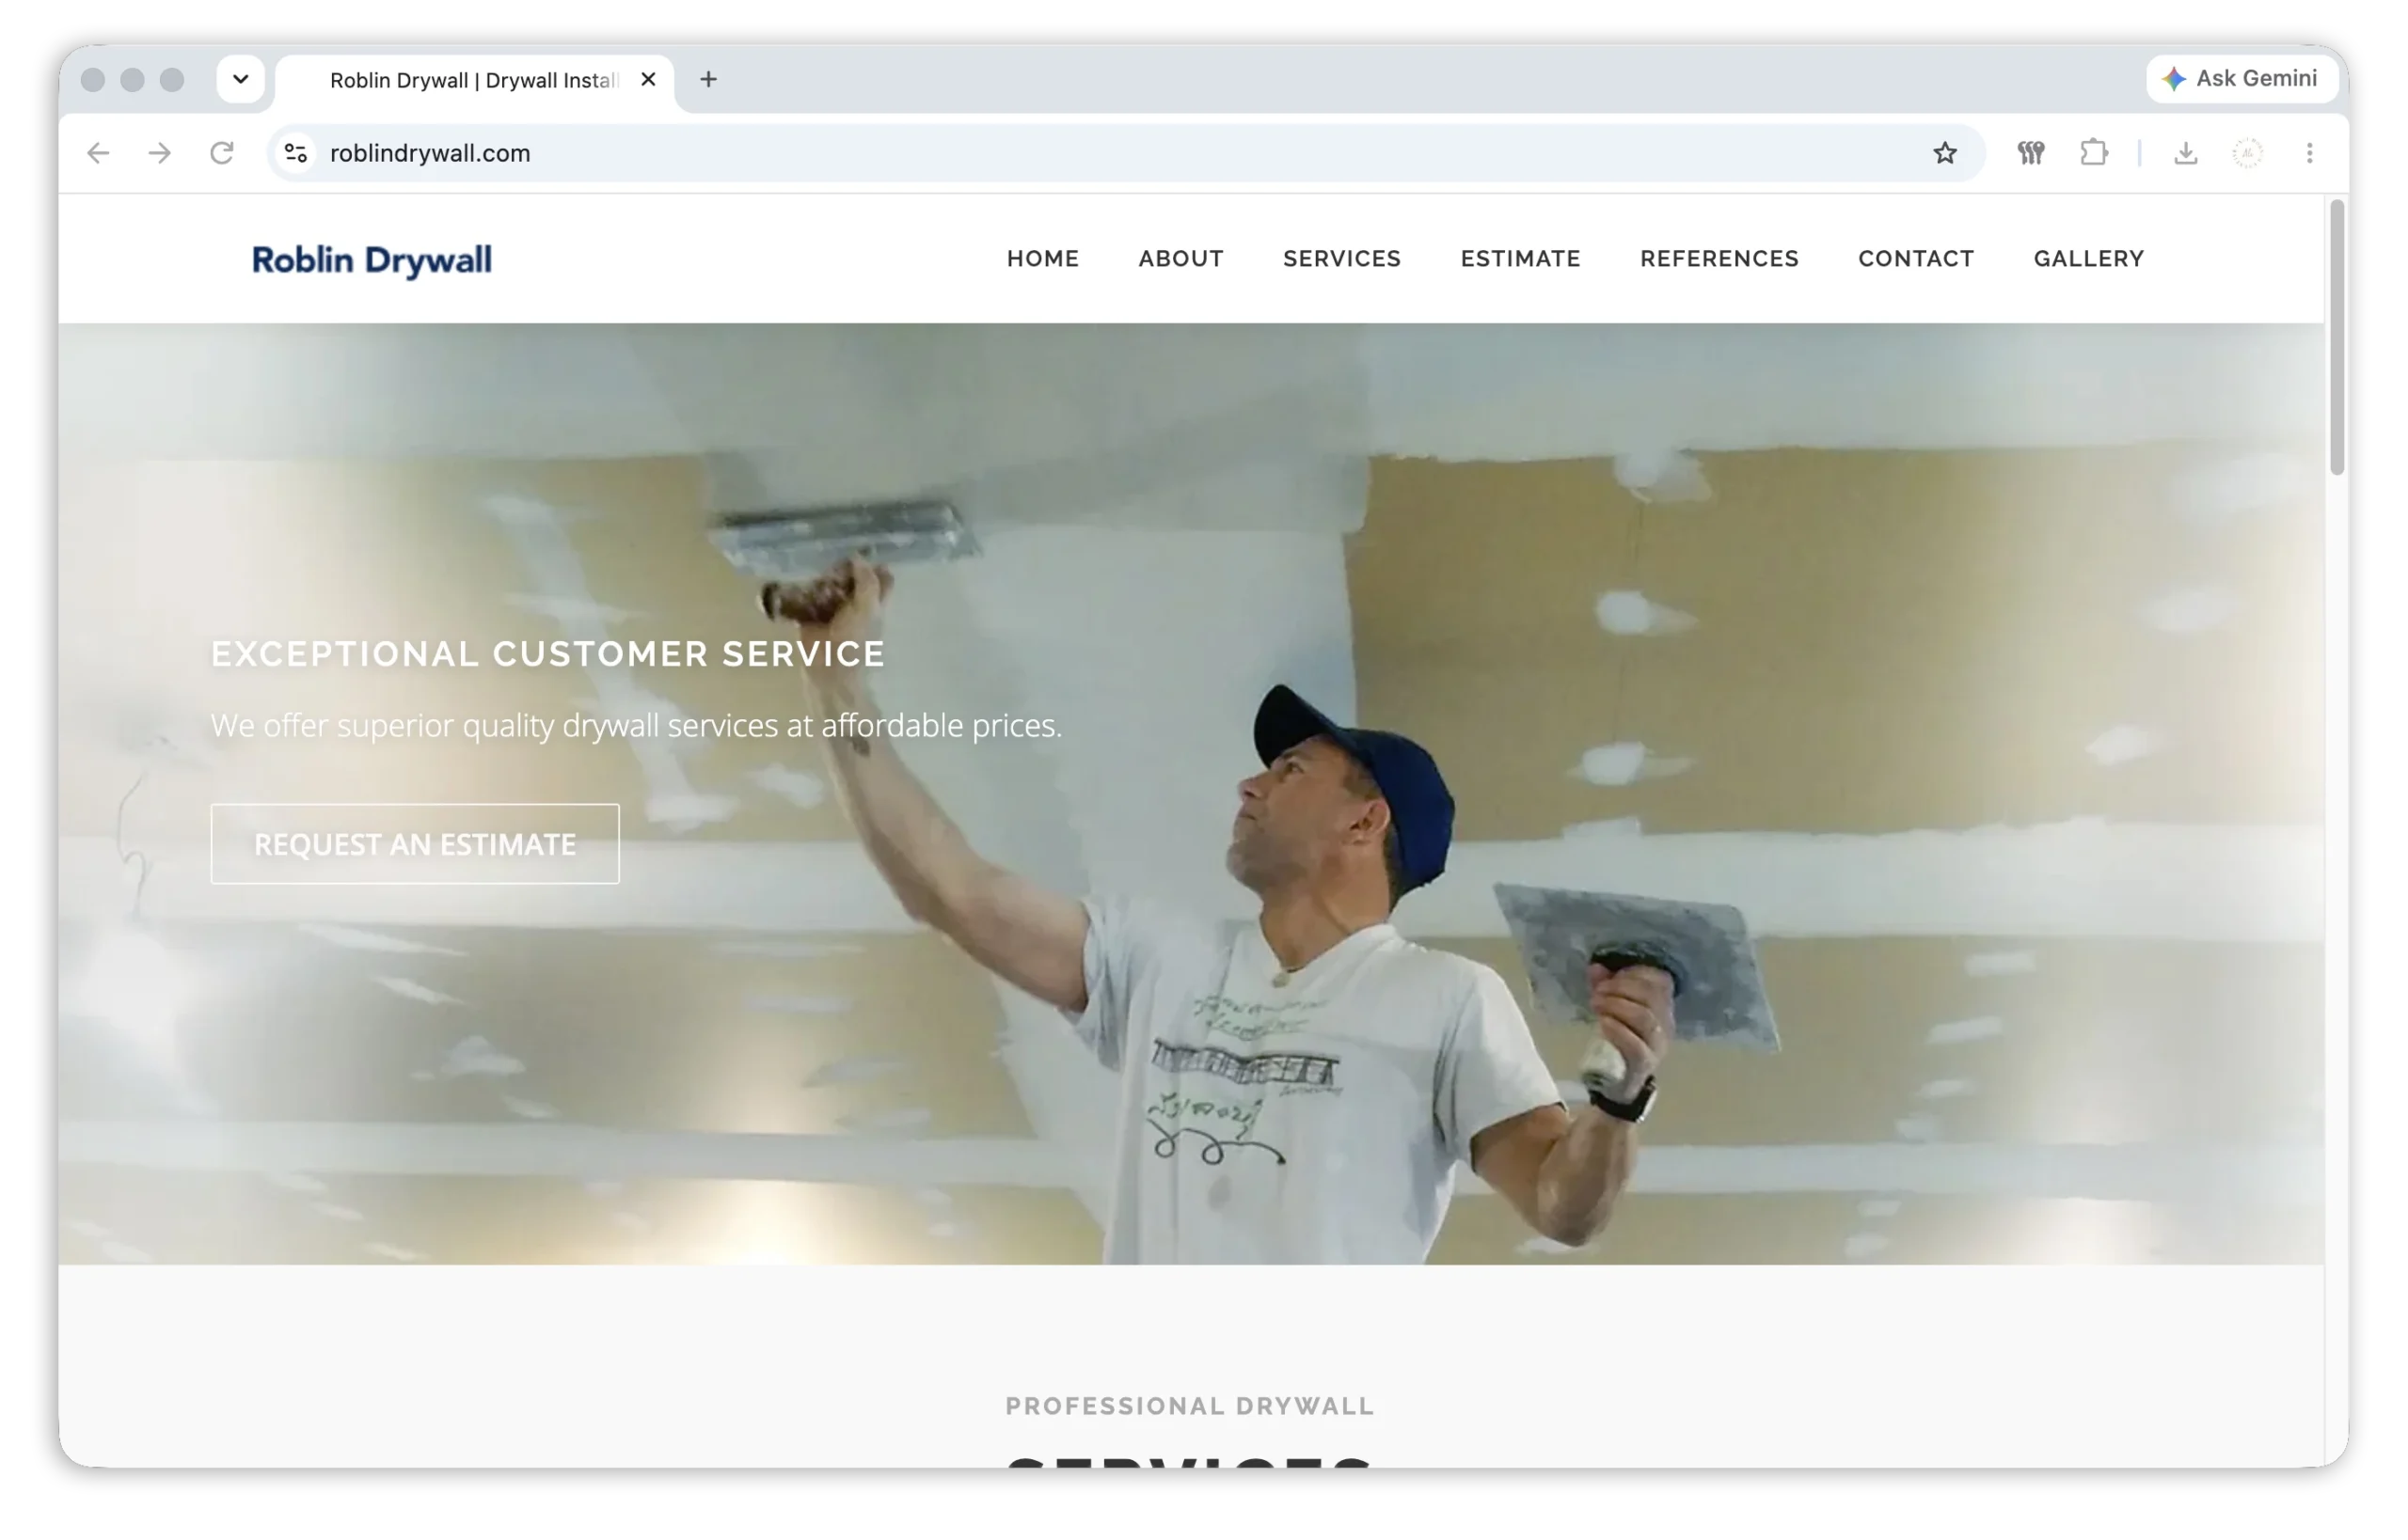Go to the GALLERY page
Screen dimensions: 2408x1540
(x=2088, y=259)
